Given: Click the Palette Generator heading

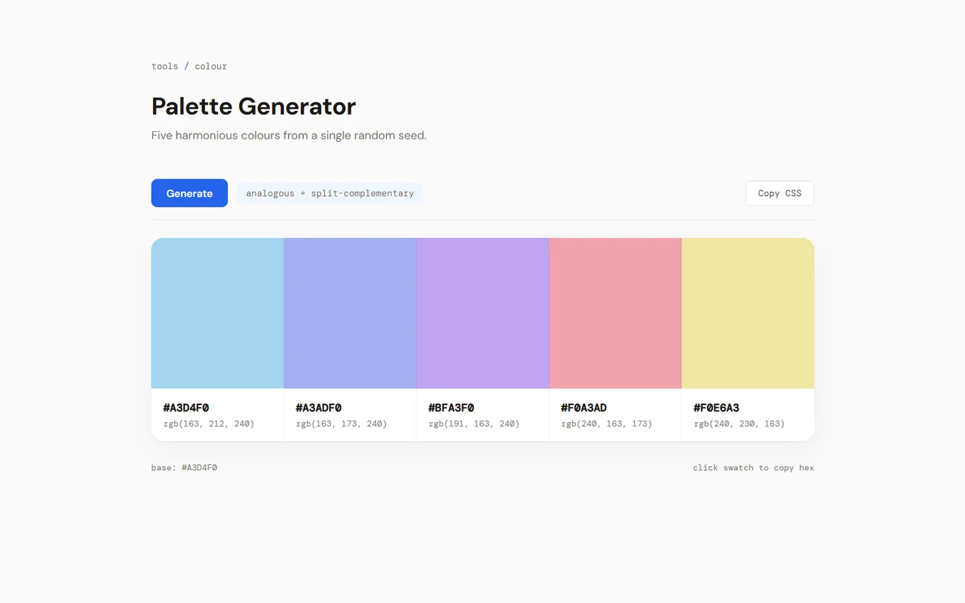Looking at the screenshot, I should click(253, 106).
